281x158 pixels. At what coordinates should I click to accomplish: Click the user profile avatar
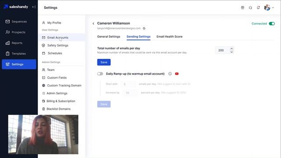(x=267, y=7)
